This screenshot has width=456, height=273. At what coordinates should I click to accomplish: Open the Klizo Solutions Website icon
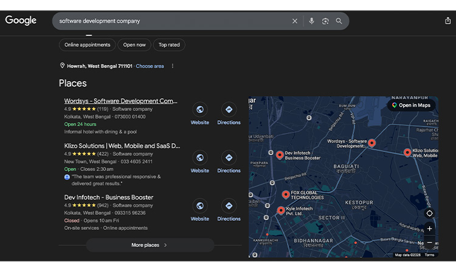(200, 158)
